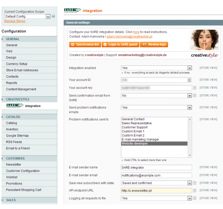Click the creativestyle brand logo
The width and height of the screenshot is (223, 209).
(204, 55)
